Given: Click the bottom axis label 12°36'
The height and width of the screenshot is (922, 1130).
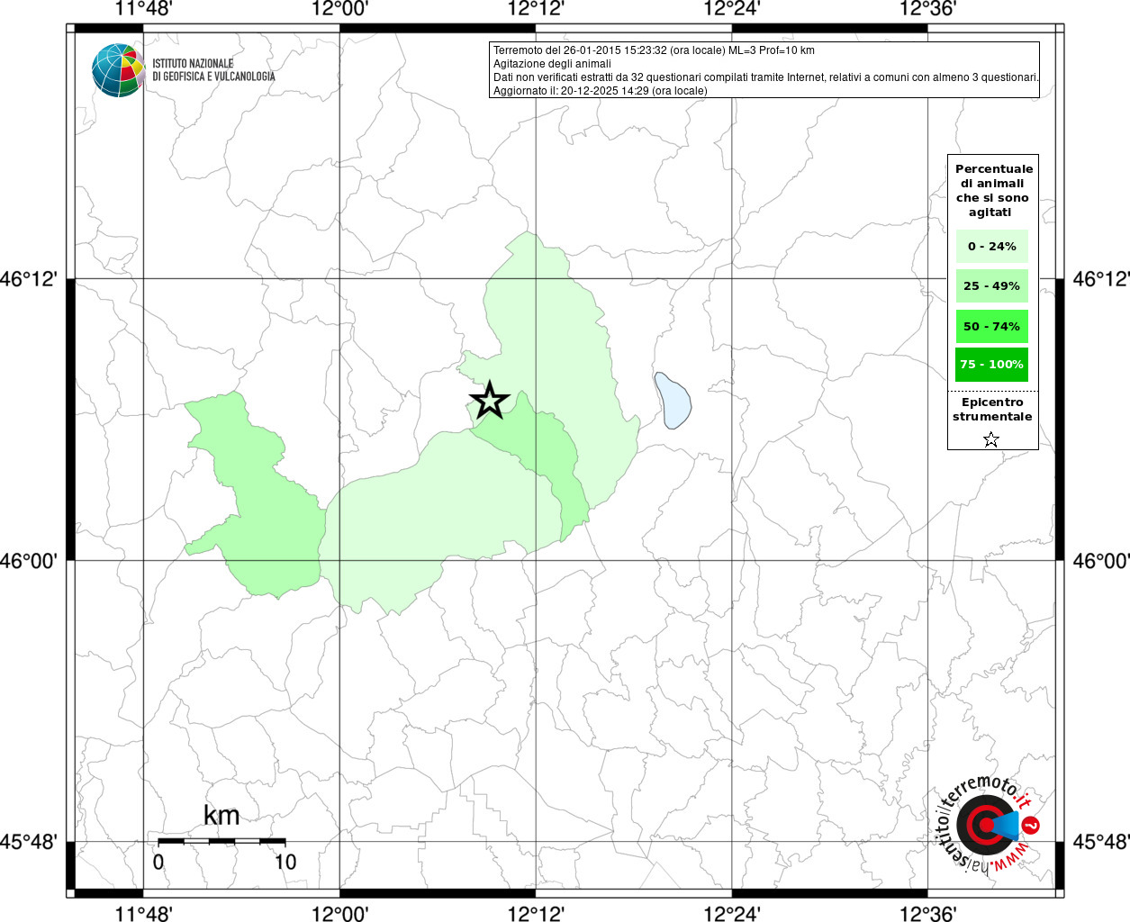Looking at the screenshot, I should (928, 914).
